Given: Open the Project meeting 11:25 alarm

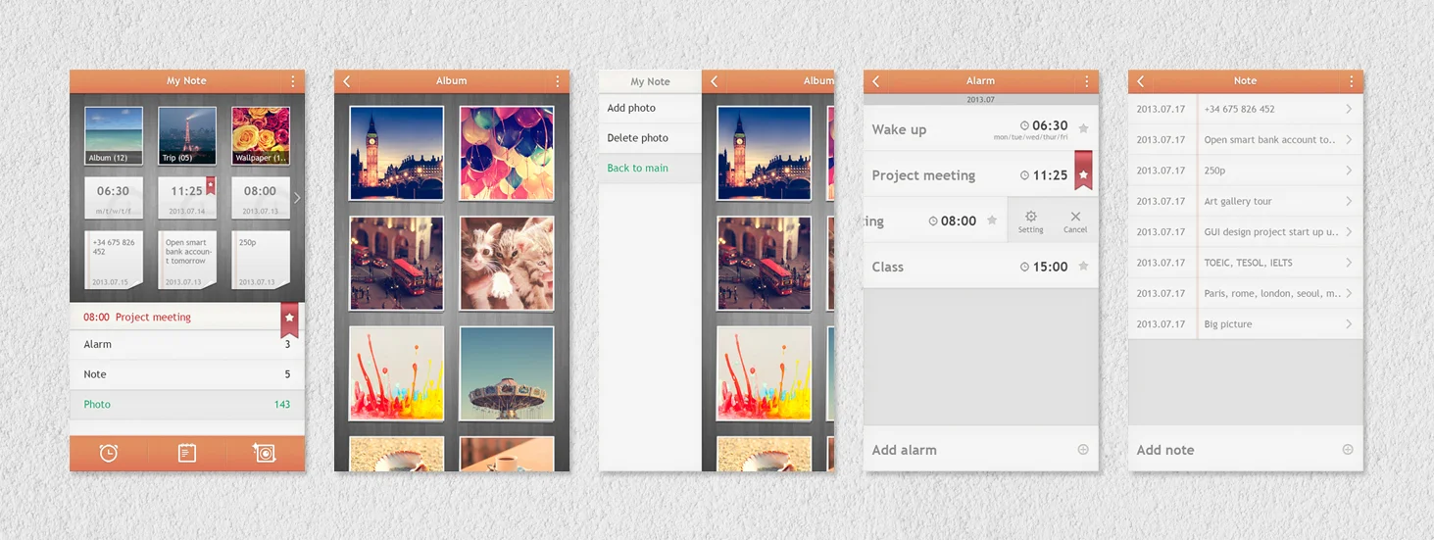Looking at the screenshot, I should 981,175.
